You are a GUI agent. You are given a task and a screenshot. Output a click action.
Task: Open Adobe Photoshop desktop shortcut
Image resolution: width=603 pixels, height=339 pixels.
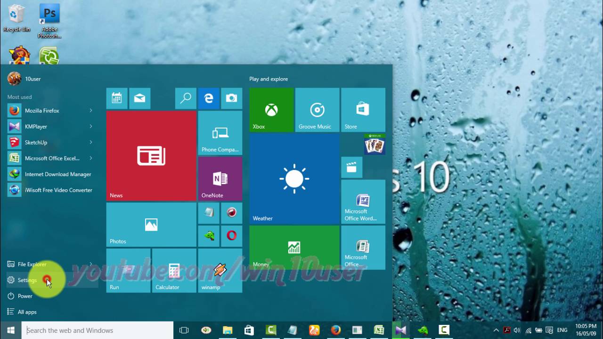(49, 21)
